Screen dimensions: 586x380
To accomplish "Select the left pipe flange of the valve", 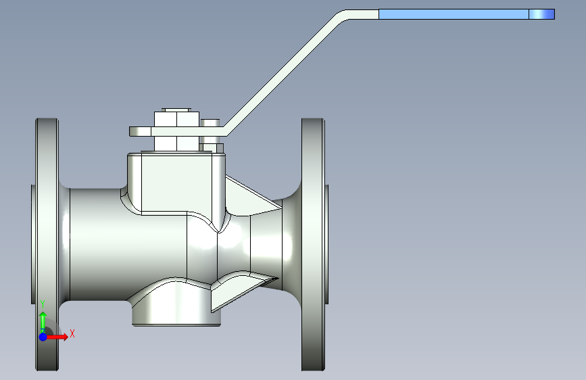I will click(47, 245).
